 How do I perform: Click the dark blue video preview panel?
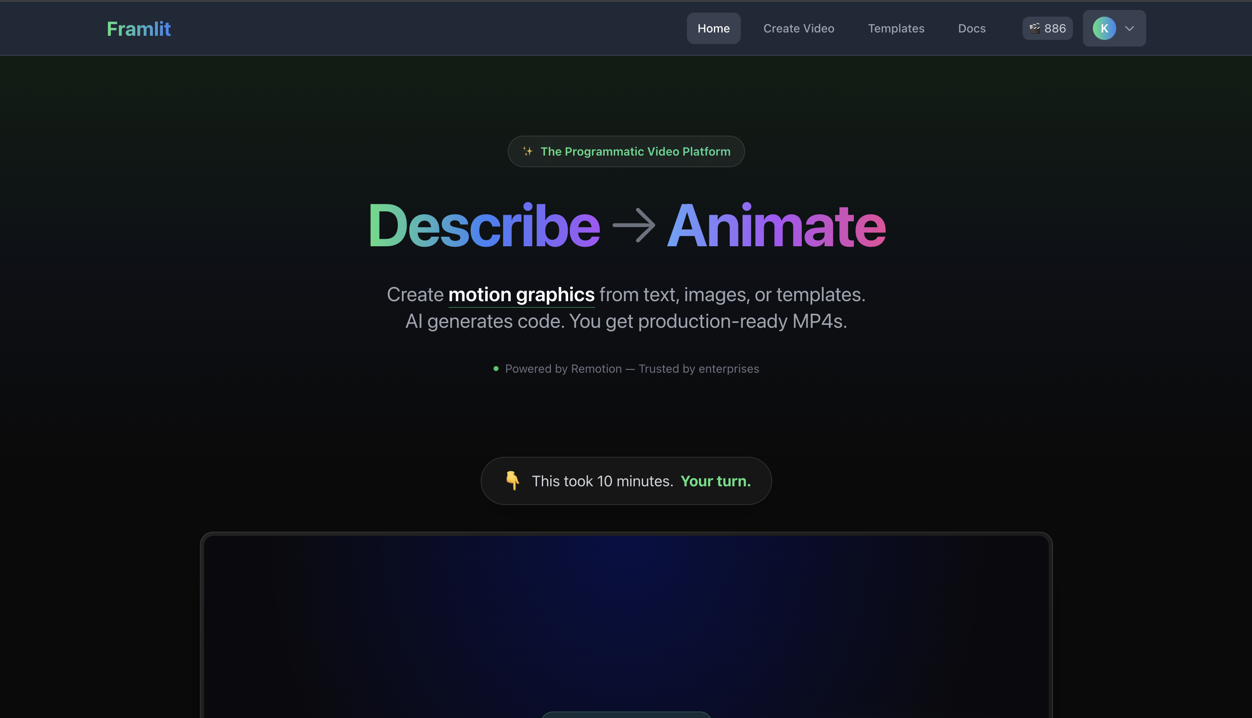[626, 621]
